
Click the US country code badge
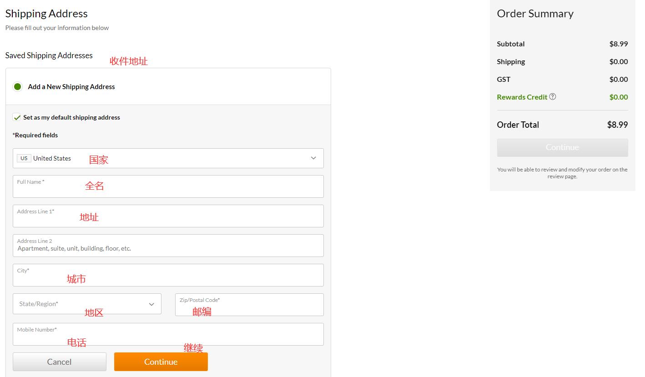coord(24,158)
